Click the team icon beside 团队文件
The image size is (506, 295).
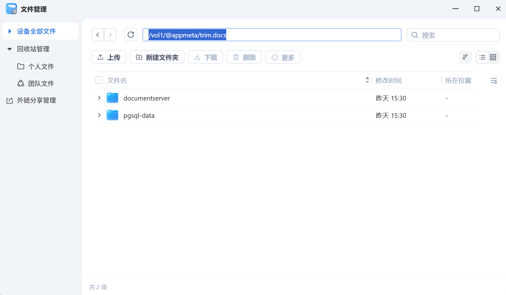[20, 83]
